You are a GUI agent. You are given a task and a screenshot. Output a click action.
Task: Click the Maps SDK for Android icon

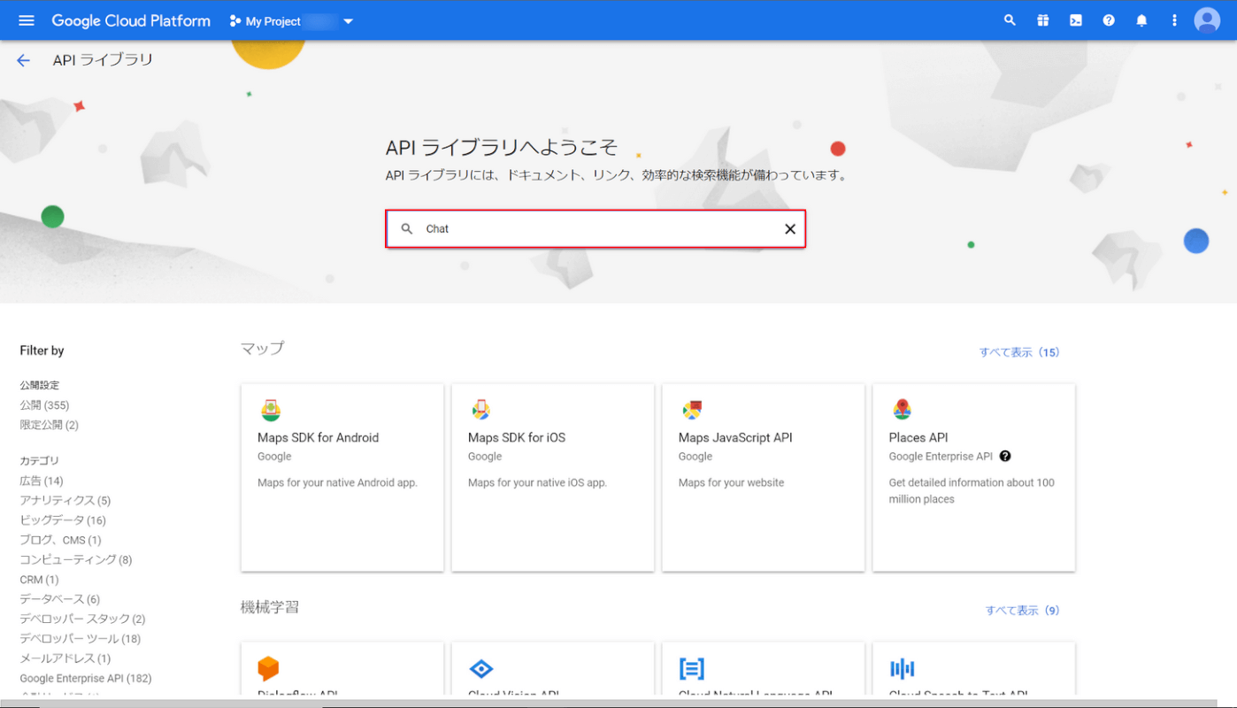point(270,410)
